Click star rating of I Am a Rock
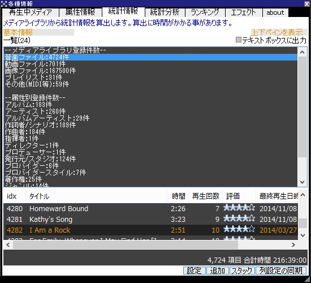 pyautogui.click(x=239, y=229)
